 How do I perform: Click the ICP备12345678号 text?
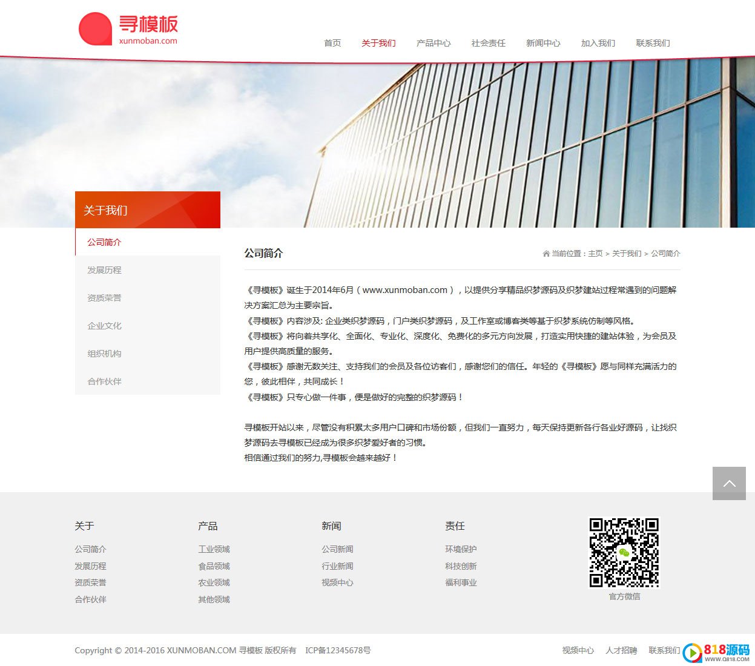click(x=338, y=650)
